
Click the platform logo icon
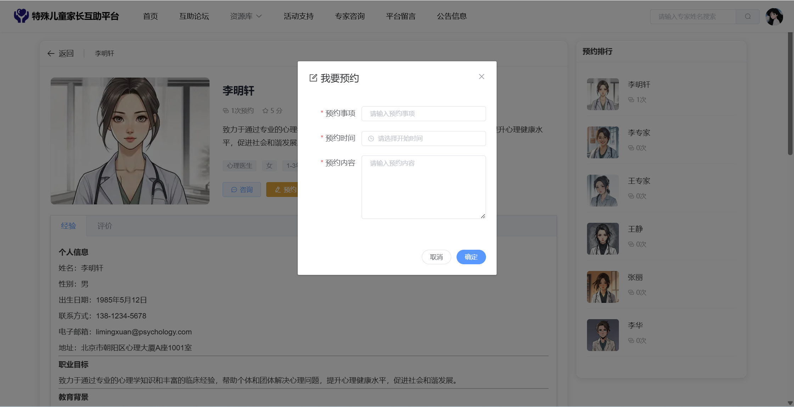pos(21,16)
